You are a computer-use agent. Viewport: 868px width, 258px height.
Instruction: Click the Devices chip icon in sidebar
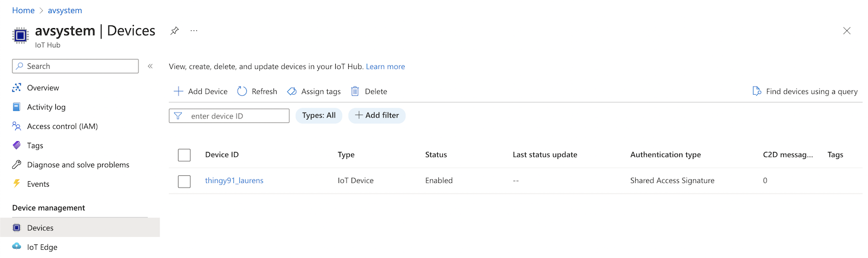17,228
